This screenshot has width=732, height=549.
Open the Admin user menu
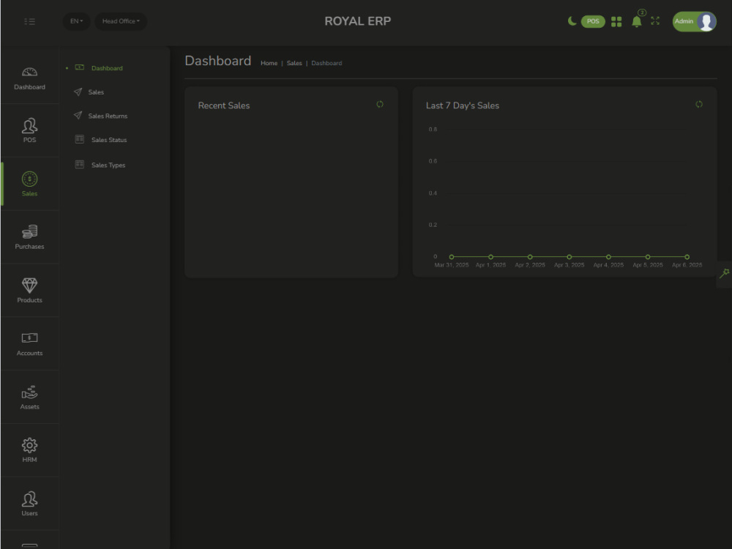[694, 21]
